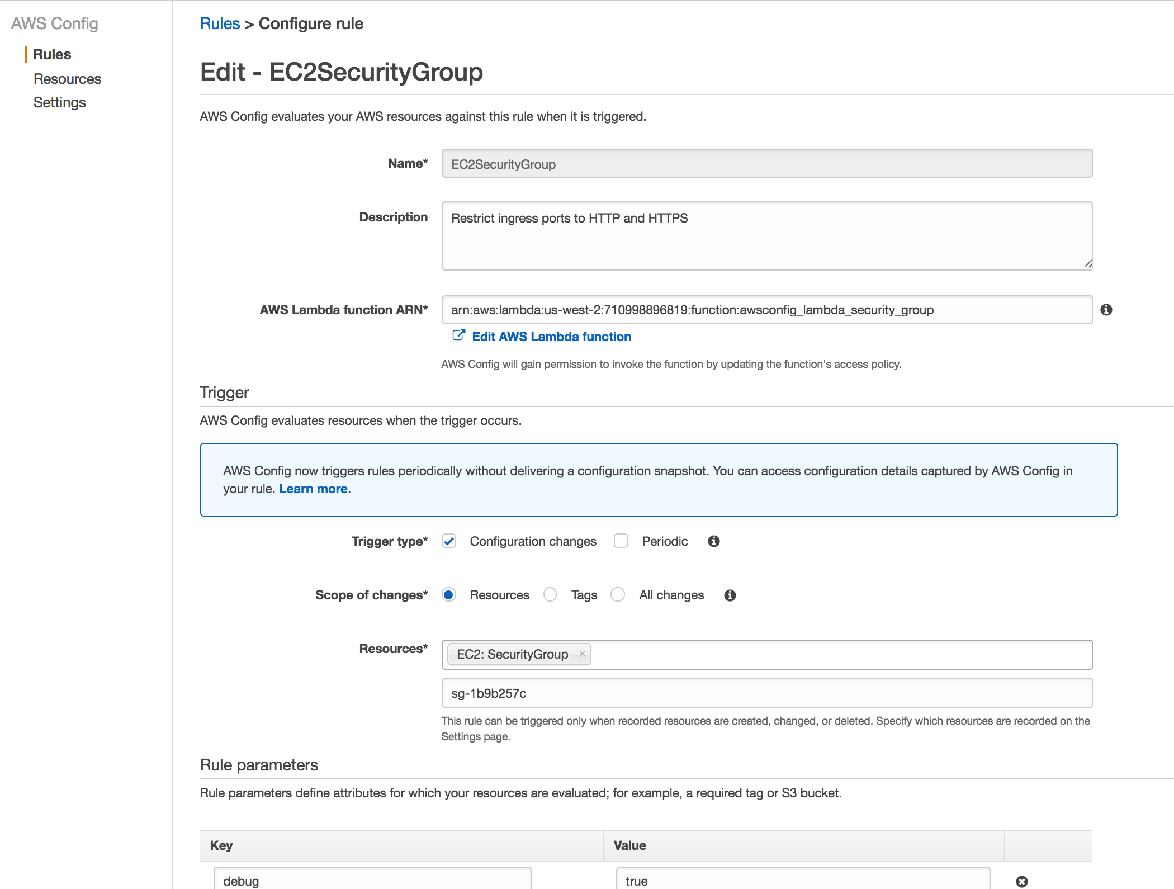The image size is (1174, 889).
Task: Select Resources scope radio button
Action: [x=448, y=595]
